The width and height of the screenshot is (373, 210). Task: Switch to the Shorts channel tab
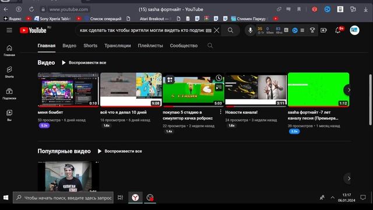coord(90,45)
